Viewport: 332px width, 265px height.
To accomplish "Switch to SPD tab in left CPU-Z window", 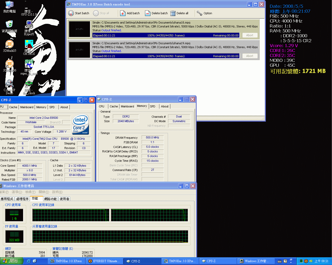I will click(52, 107).
